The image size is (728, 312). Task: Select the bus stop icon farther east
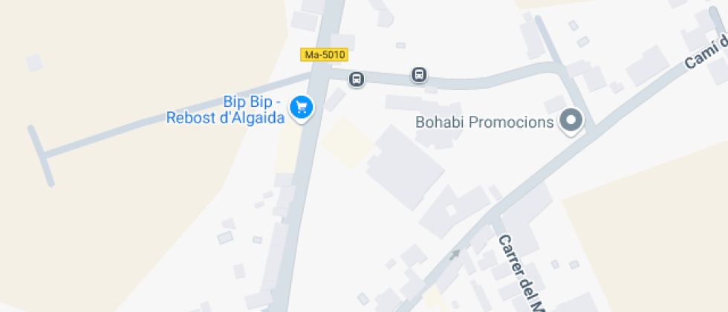(419, 74)
